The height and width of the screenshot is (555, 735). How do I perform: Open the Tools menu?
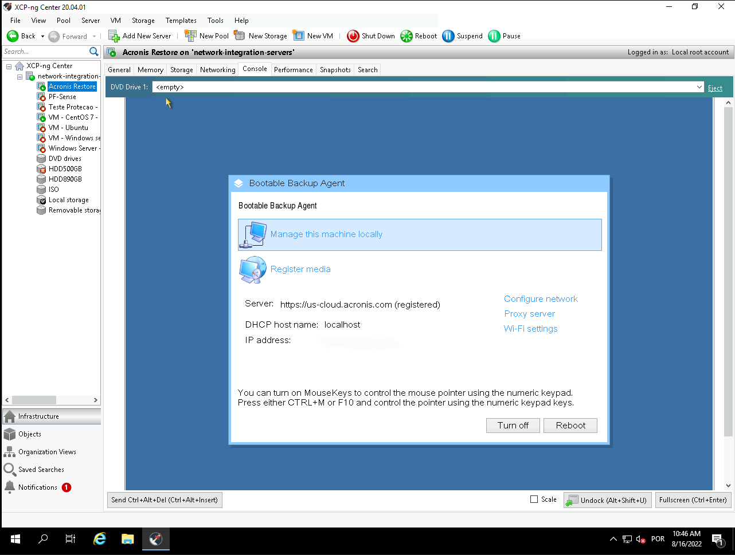click(216, 21)
